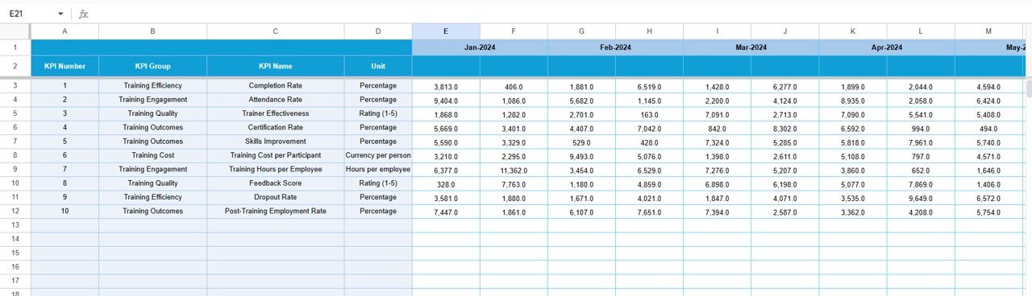Click KPI number 6 cell
The image size is (1032, 296).
[64, 155]
